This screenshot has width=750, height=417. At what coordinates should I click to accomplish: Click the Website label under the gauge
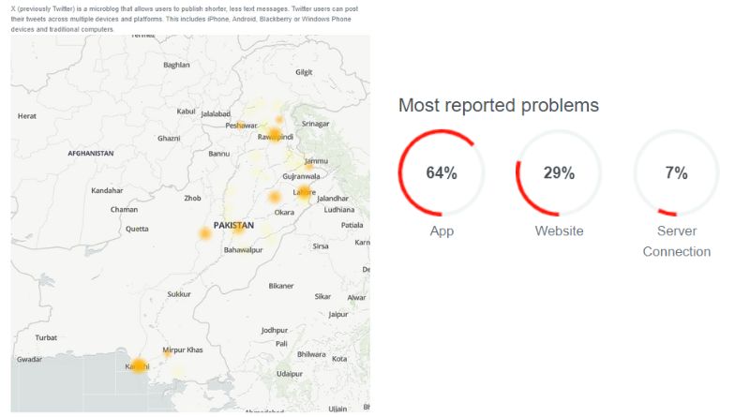coord(559,231)
